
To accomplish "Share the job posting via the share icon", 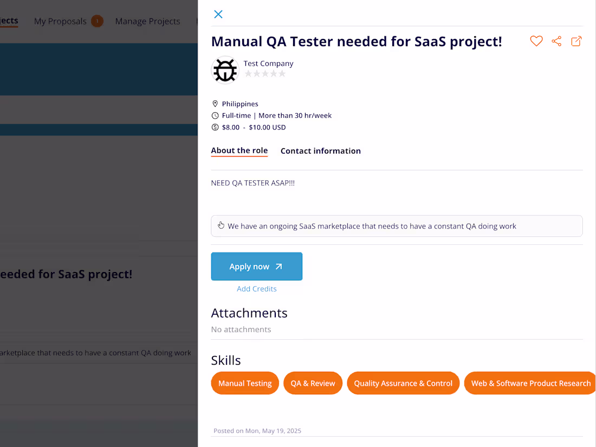I will pos(556,41).
